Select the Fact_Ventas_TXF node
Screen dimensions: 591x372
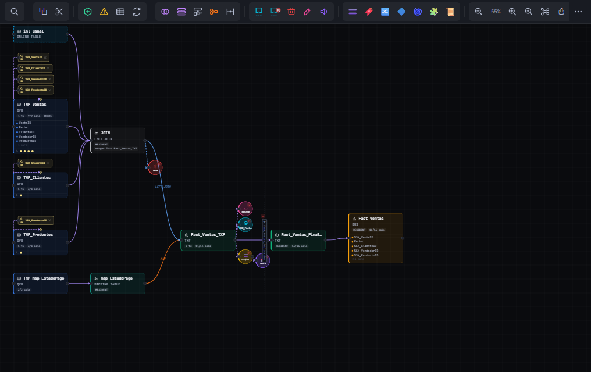click(208, 240)
